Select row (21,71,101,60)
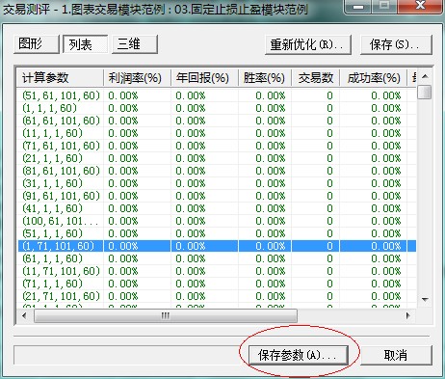445x379 pixels. (217, 296)
